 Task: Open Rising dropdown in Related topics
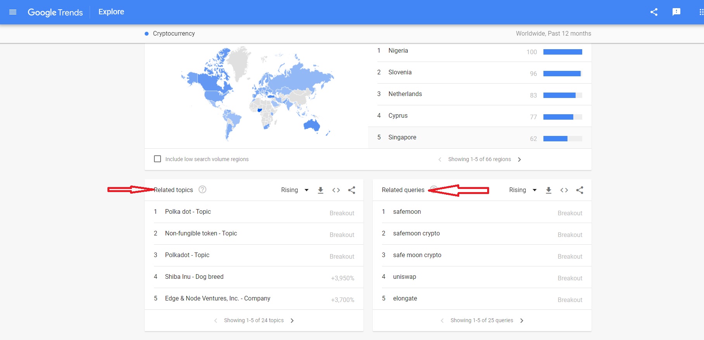coord(295,190)
